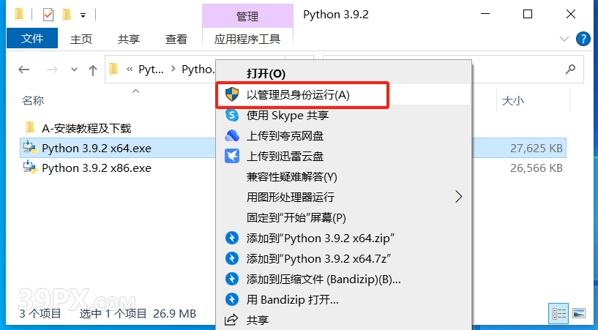Choose 使用 Skype 共享
This screenshot has width=598, height=330.
(343, 115)
